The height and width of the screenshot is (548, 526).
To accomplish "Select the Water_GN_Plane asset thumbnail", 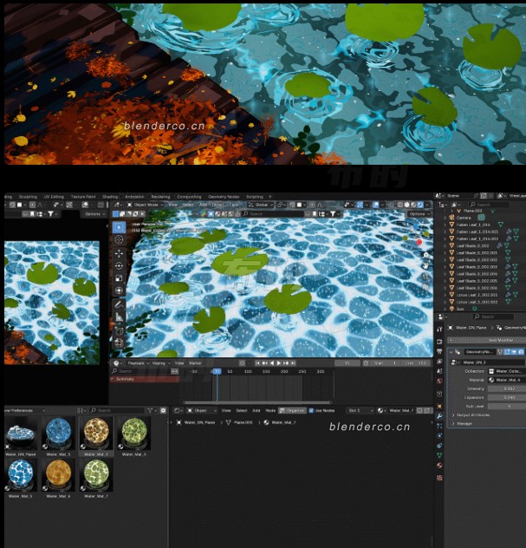I will pos(20,434).
